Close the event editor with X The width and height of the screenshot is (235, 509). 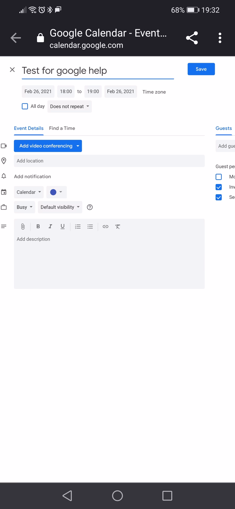click(12, 70)
